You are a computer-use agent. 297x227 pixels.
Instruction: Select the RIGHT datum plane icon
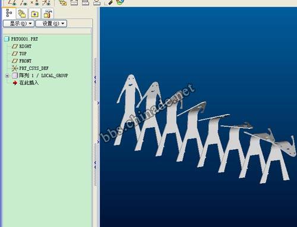coord(15,46)
